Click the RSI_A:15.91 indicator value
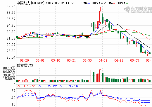 click(x=26, y=86)
